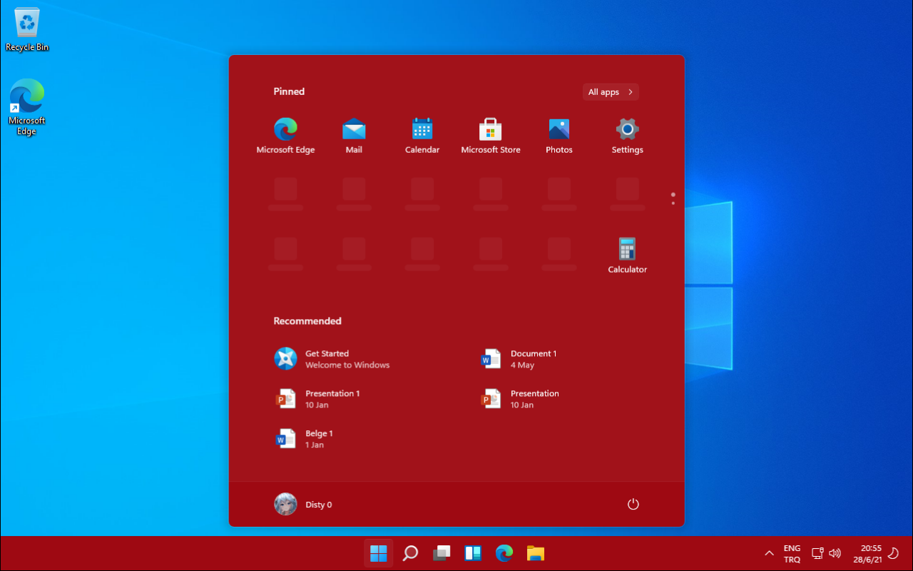Switch the ENG TRQ input language
The width and height of the screenshot is (913, 571).
[792, 554]
